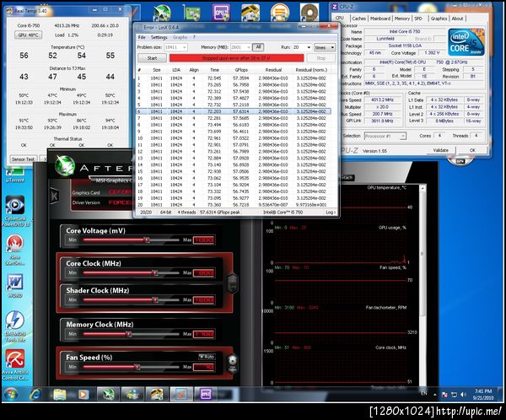
Task: Click the volume icon in system tray
Action: point(464,394)
